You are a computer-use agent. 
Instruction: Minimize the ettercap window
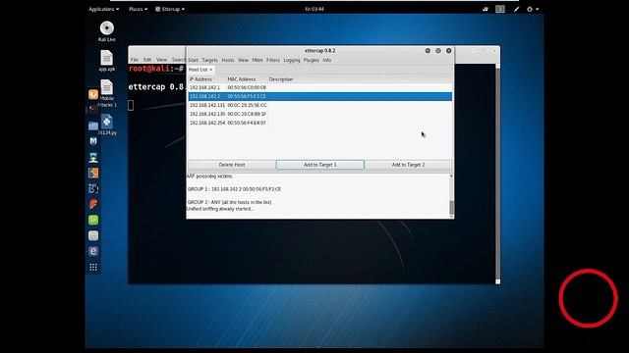[x=428, y=51]
